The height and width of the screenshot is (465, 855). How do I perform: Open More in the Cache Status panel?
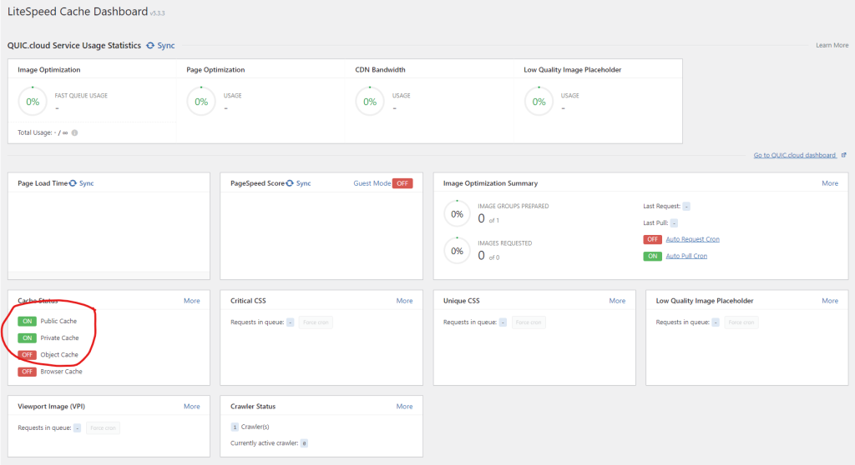[192, 301]
